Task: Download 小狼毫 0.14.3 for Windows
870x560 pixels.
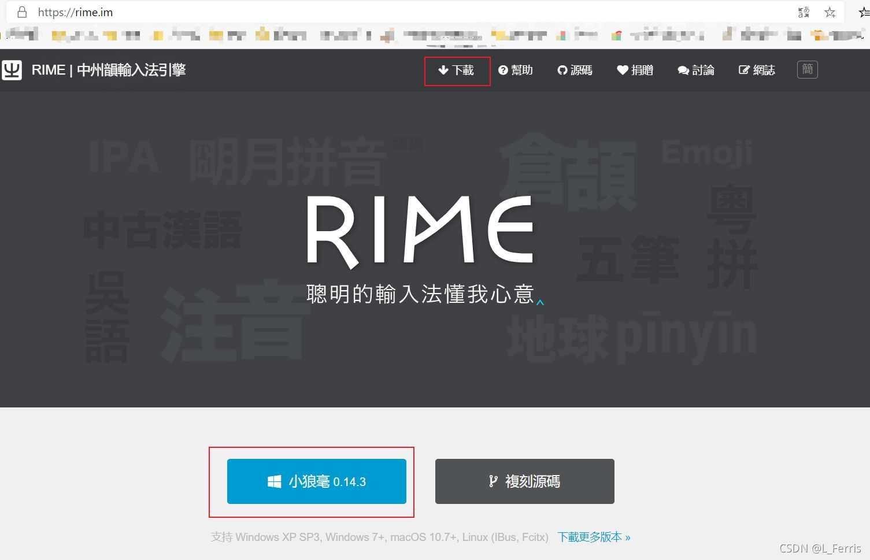Action: [317, 481]
